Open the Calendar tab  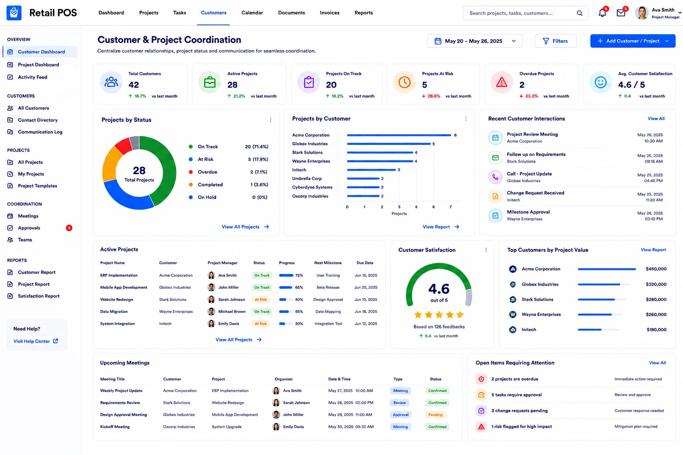(x=252, y=13)
